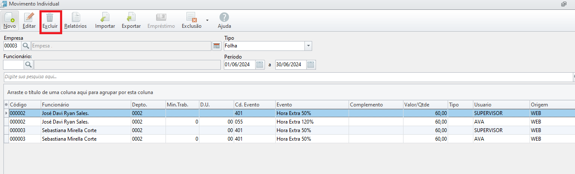The height and width of the screenshot is (174, 575).
Task: Click the Empresa search magnifier icon
Action: point(26,46)
